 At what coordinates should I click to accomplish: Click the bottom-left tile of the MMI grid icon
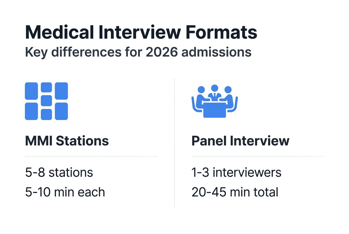coord(31,111)
